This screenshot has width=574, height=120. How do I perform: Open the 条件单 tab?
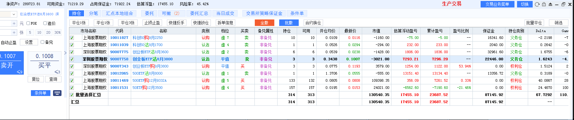[x=297, y=13]
